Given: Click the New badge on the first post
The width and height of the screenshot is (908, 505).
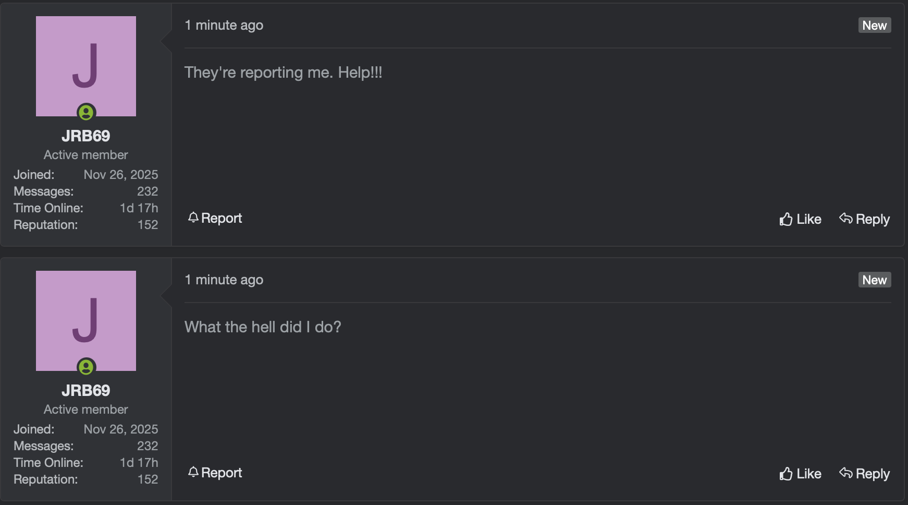Looking at the screenshot, I should pos(875,25).
